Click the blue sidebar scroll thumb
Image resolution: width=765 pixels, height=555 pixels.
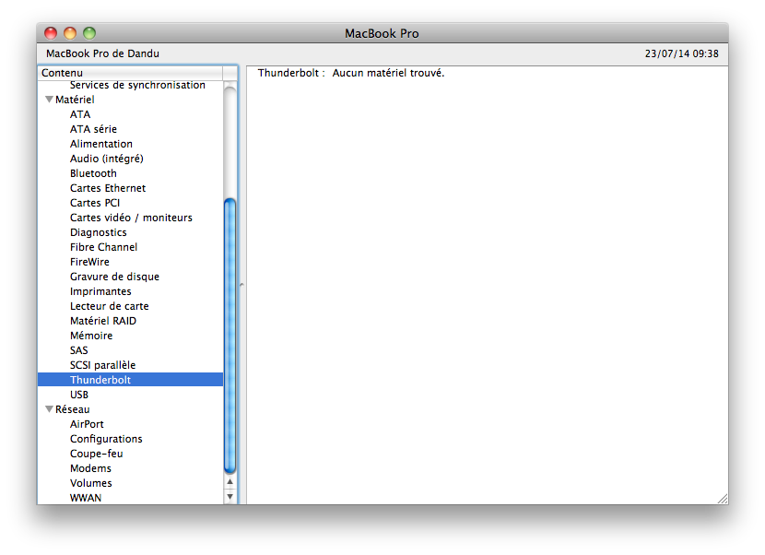[x=229, y=337]
